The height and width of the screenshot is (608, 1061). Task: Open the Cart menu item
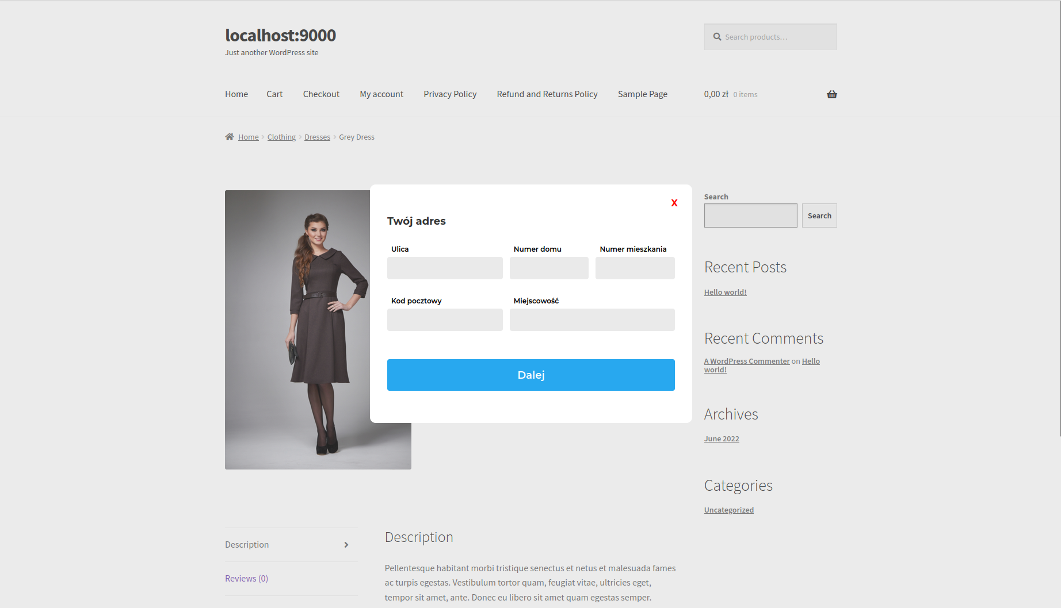click(x=274, y=94)
